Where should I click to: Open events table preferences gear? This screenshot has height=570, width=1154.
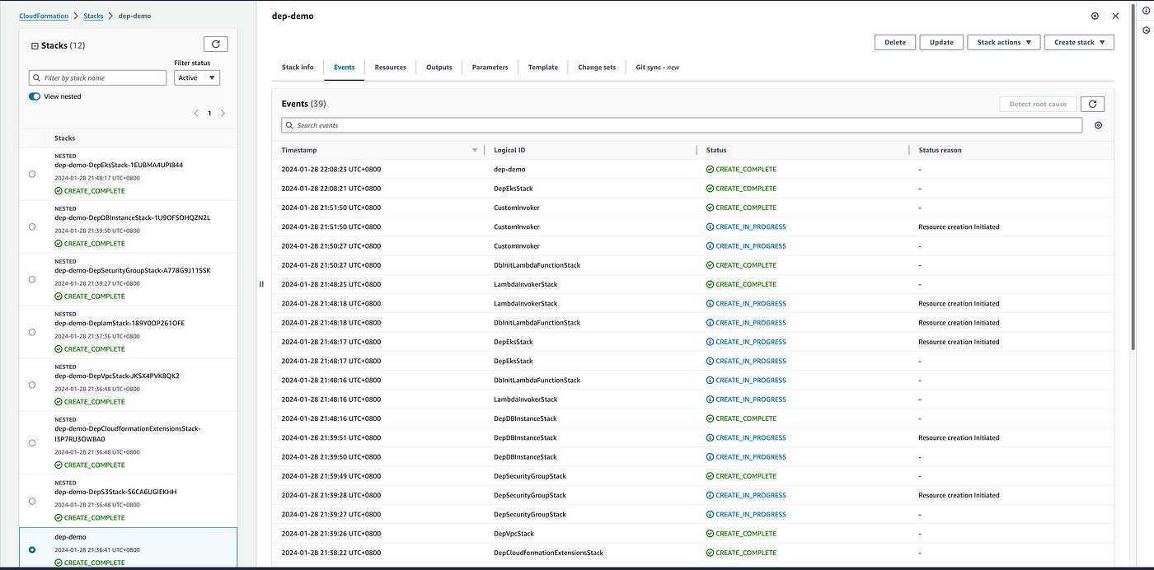[1098, 125]
